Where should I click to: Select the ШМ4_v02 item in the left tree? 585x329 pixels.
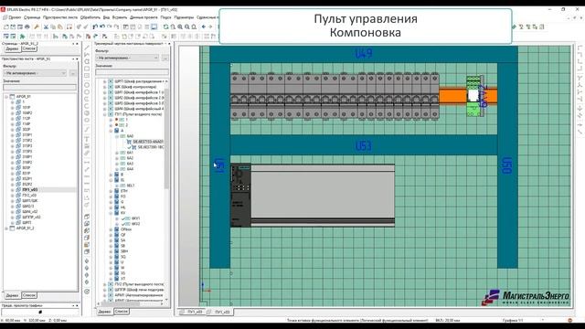coord(30,211)
